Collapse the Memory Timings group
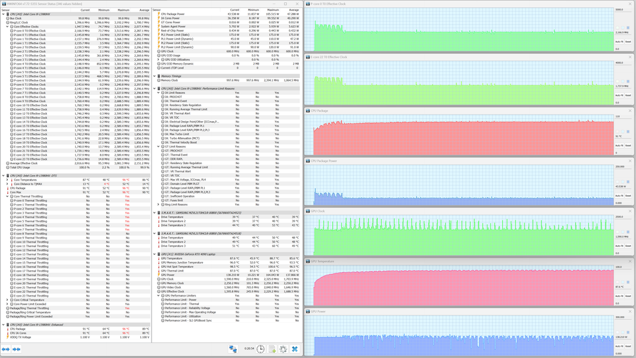The width and height of the screenshot is (636, 358). tap(155, 76)
